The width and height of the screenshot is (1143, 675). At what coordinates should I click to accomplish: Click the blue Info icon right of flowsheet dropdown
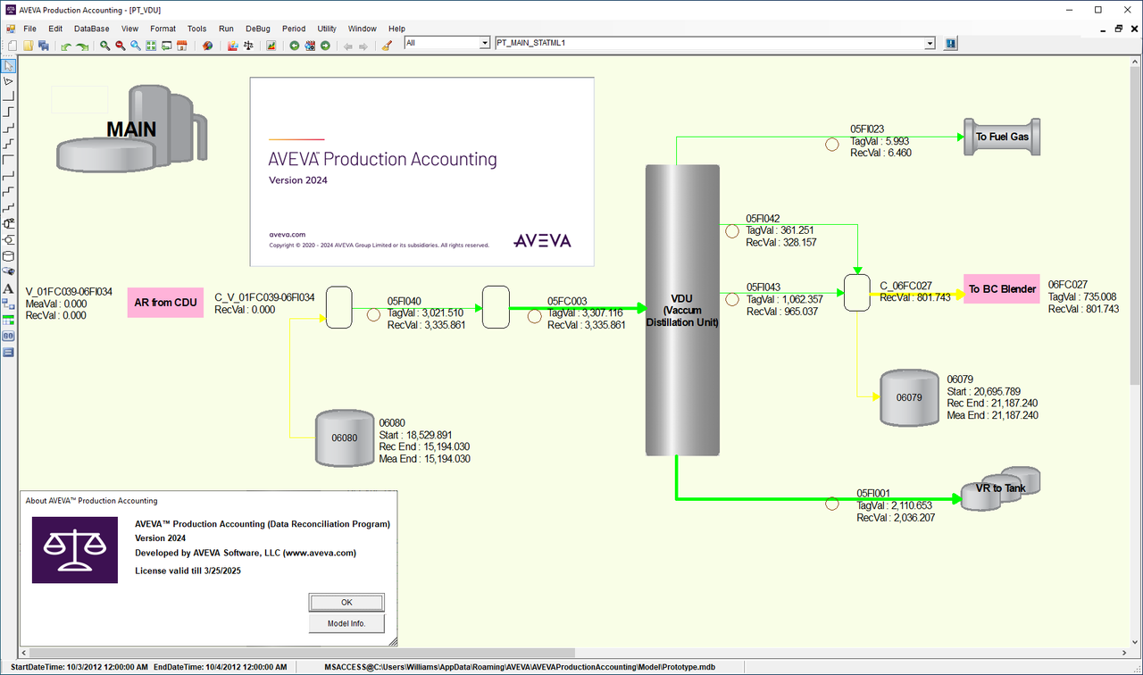951,43
